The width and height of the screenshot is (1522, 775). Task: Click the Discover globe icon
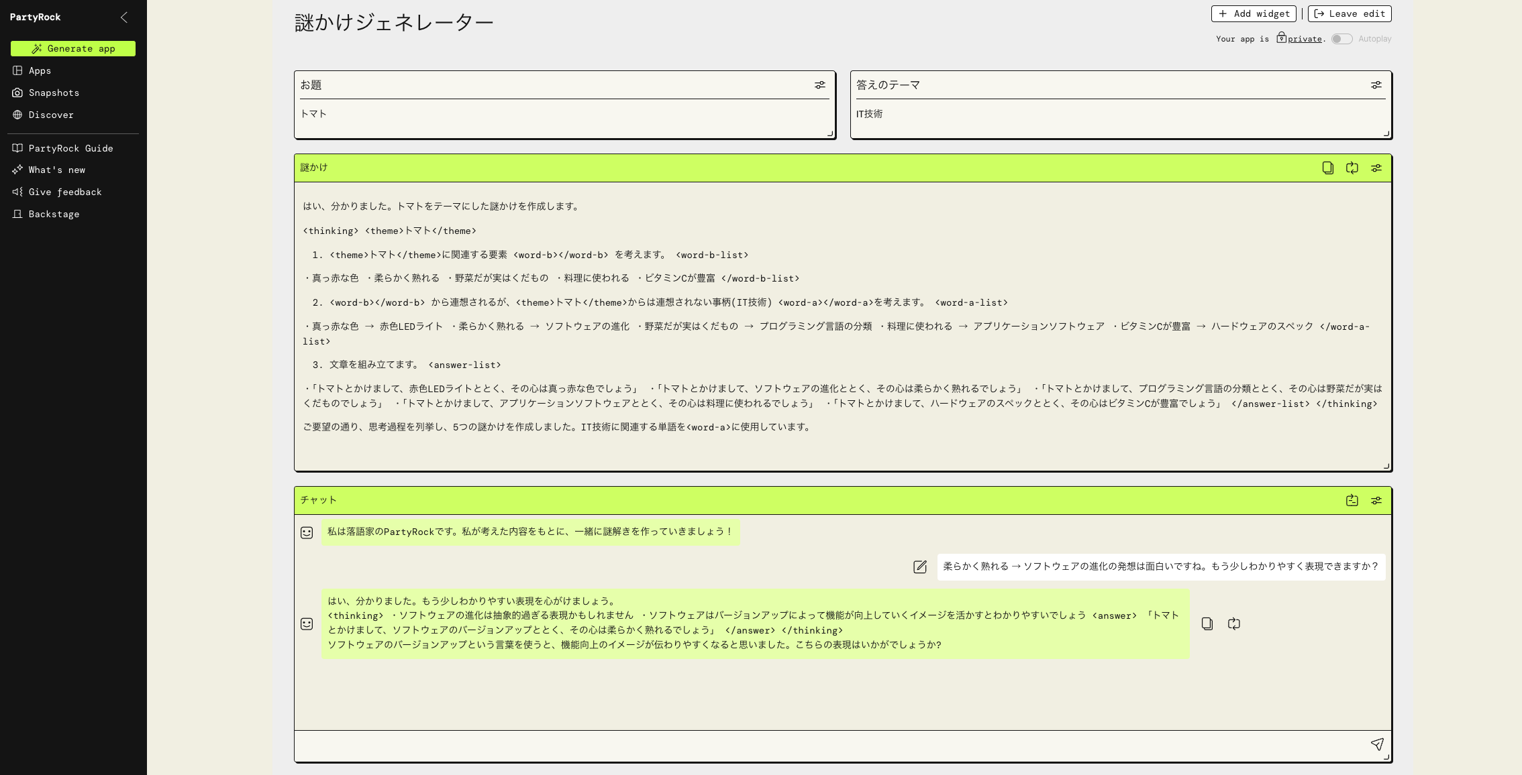pyautogui.click(x=17, y=115)
